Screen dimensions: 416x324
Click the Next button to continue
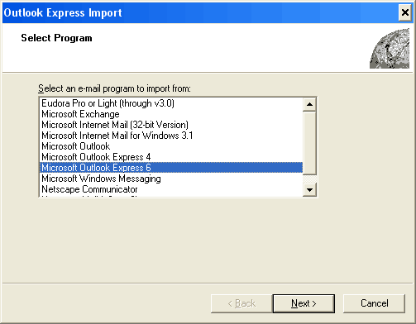click(x=304, y=303)
